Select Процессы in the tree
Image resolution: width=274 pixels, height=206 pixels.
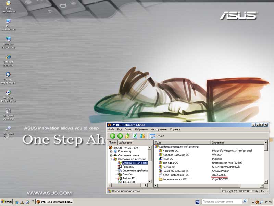click(128, 167)
